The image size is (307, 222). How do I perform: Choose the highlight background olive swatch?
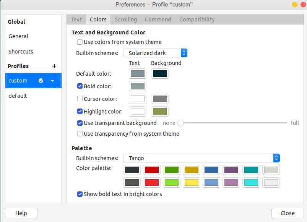(159, 112)
